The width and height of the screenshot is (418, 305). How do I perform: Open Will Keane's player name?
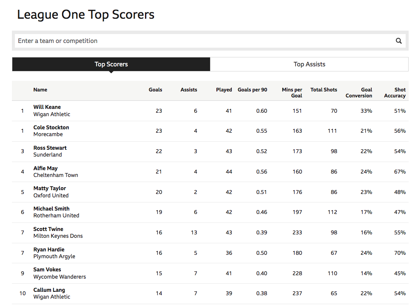pos(47,107)
